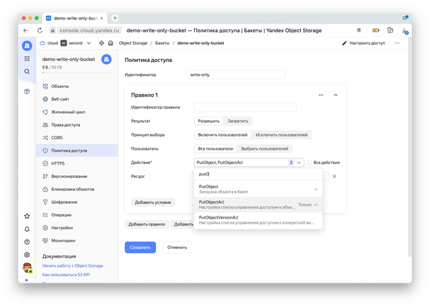
Task: Click the favorites star icon in the left rail
Action: 27,216
